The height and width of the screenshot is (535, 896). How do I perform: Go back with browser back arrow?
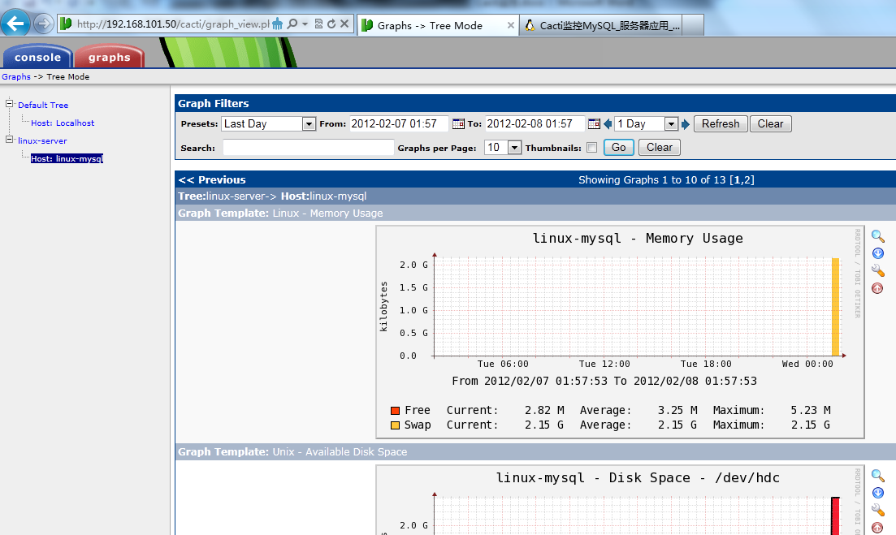15,24
